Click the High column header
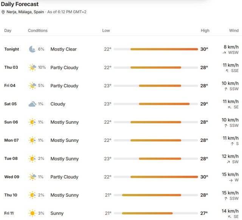 (205, 31)
